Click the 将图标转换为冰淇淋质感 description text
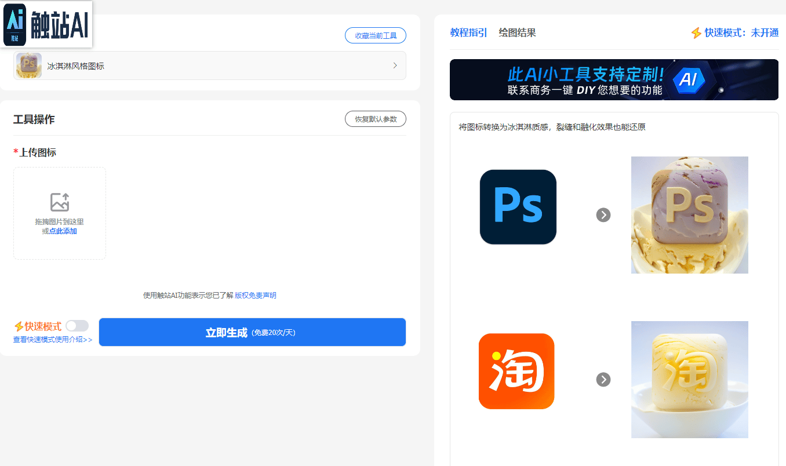 552,127
